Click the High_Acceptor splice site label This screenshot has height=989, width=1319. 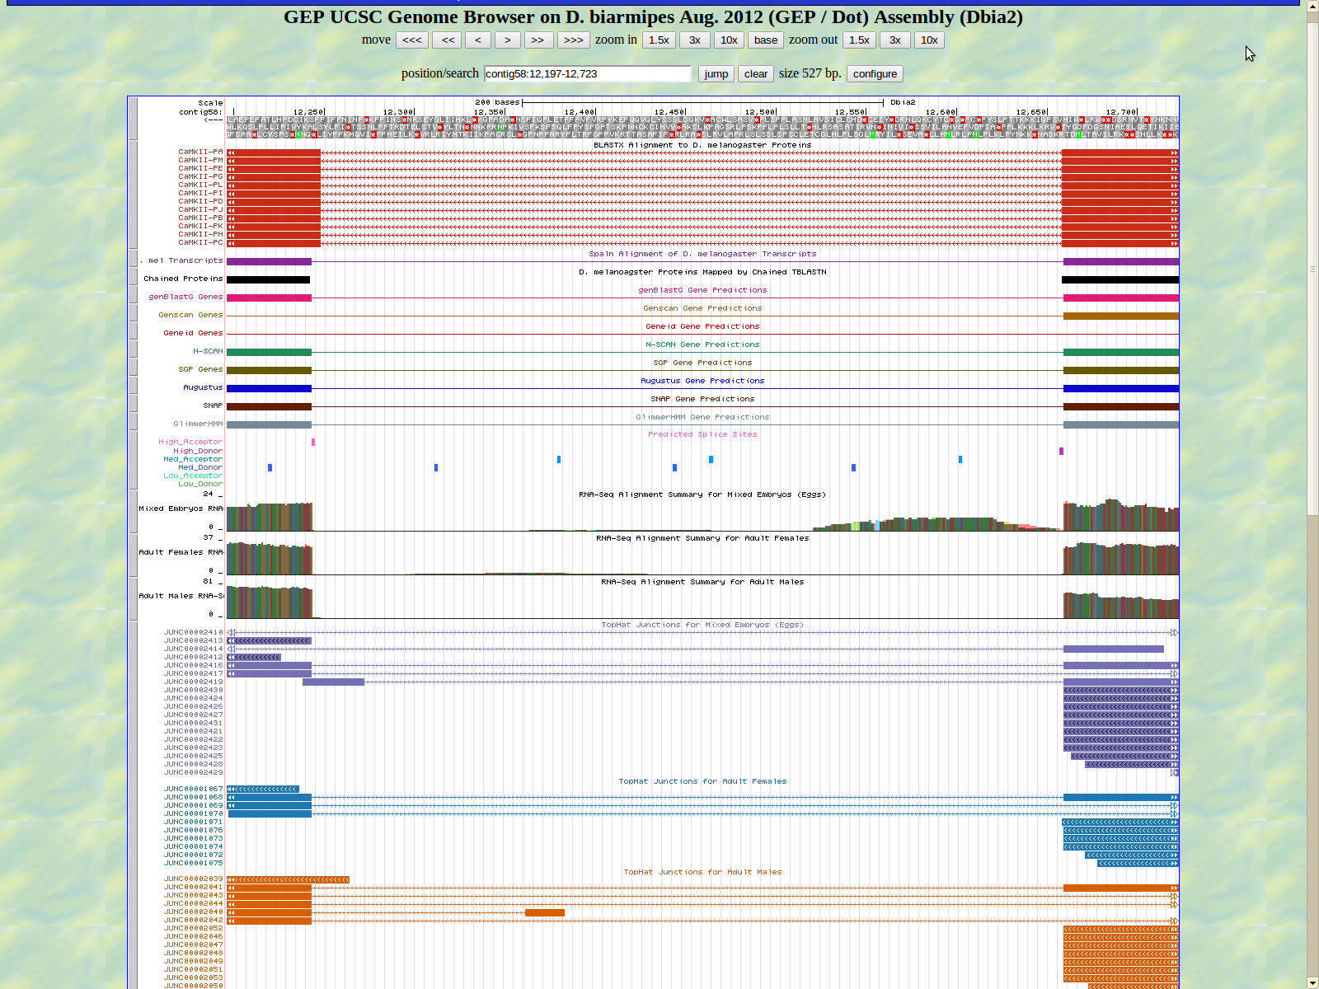[x=190, y=442]
